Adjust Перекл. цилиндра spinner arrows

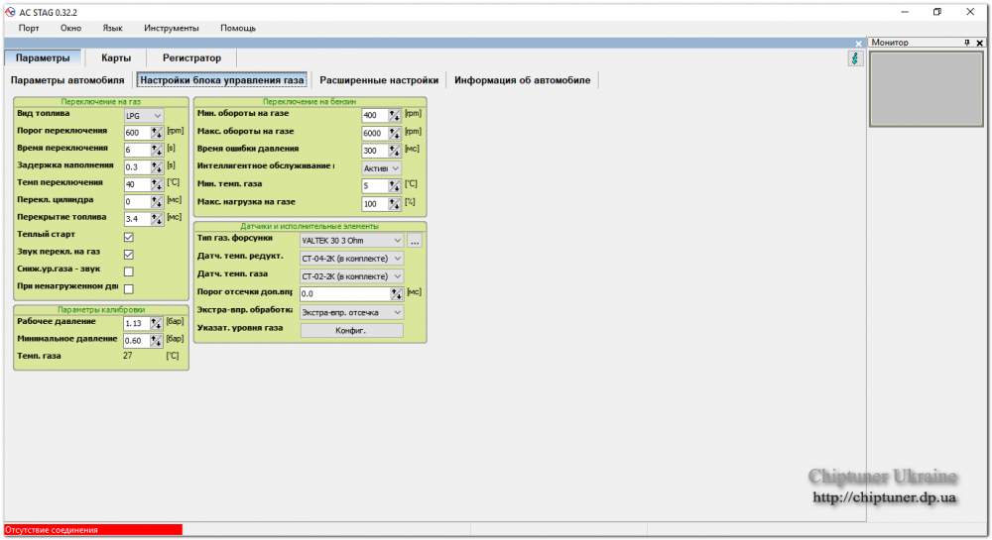(x=157, y=201)
